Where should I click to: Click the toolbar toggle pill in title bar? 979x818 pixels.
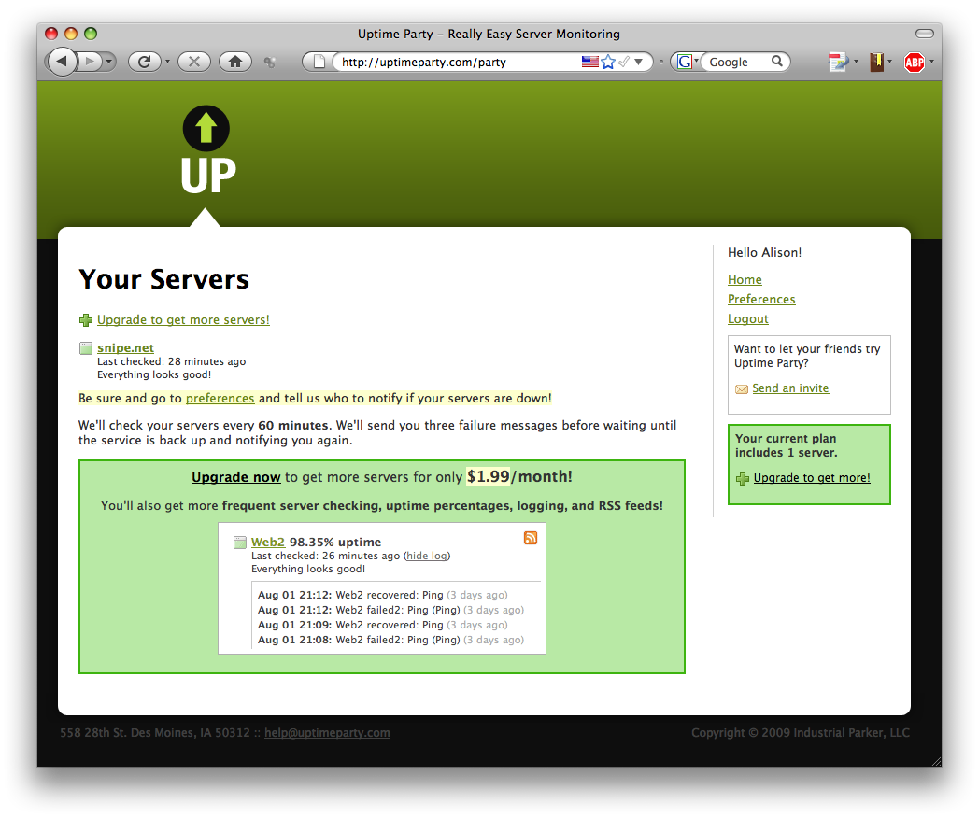click(924, 34)
